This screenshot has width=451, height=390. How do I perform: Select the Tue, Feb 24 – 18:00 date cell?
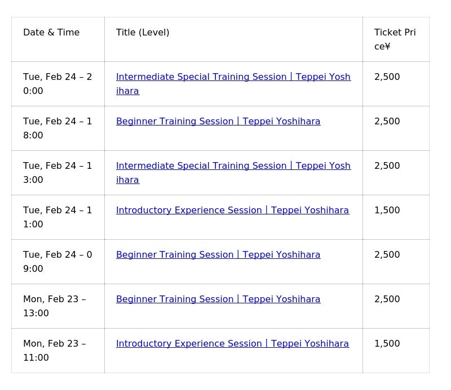coord(58,128)
